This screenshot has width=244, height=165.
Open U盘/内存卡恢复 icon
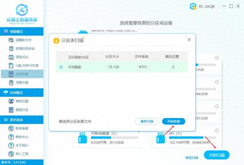point(11,66)
